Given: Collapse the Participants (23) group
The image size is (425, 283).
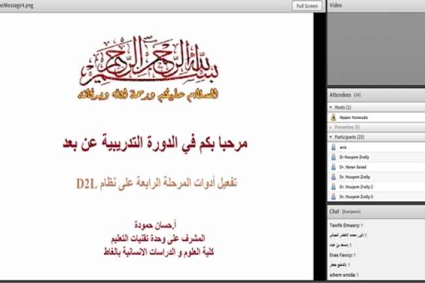Looking at the screenshot, I should (x=331, y=137).
